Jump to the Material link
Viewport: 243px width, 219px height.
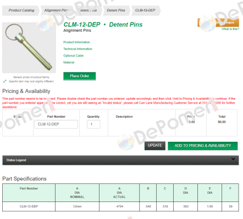[69, 62]
